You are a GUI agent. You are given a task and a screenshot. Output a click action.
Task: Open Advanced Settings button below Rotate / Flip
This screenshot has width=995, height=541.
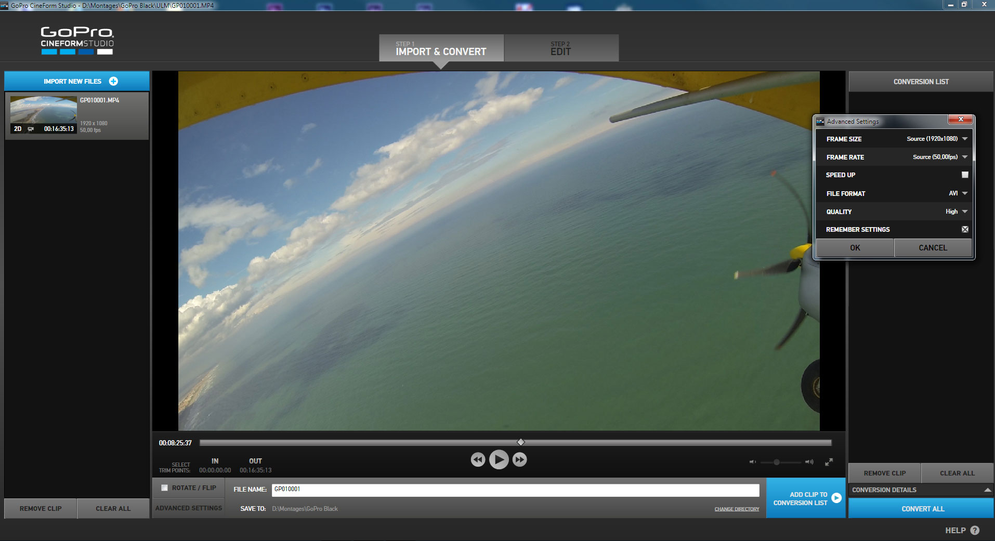[189, 508]
